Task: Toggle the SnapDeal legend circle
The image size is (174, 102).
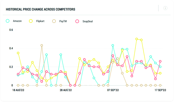Action: [x=77, y=21]
